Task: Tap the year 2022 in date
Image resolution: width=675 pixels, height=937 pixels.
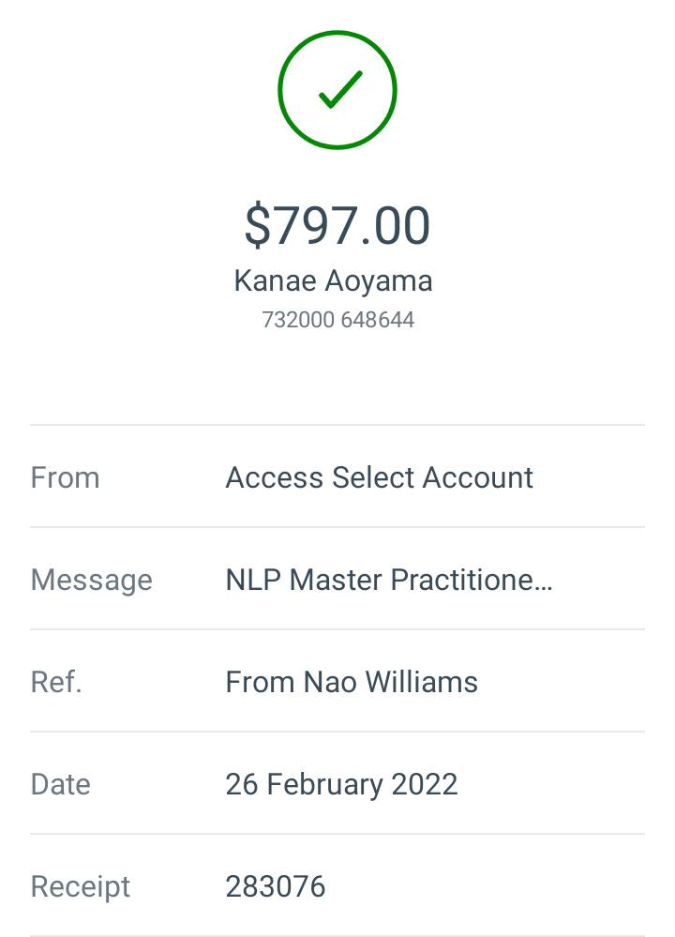Action: click(x=425, y=784)
